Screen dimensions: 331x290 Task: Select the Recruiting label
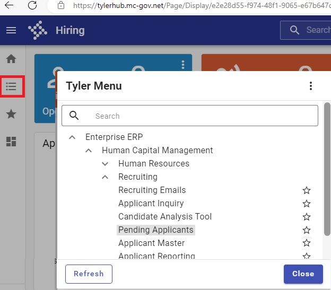pyautogui.click(x=138, y=177)
